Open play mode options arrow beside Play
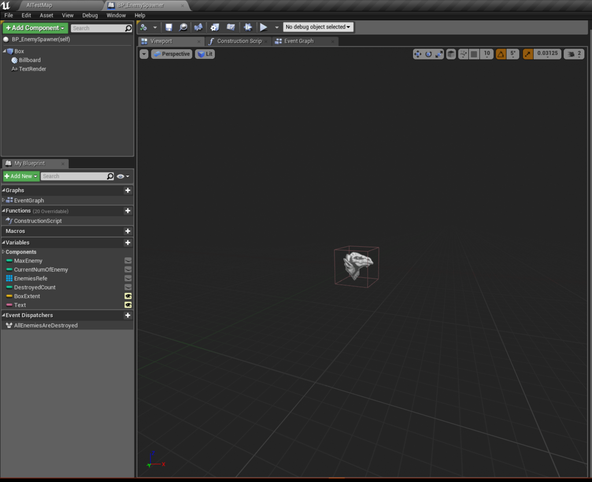592x482 pixels. (x=277, y=27)
